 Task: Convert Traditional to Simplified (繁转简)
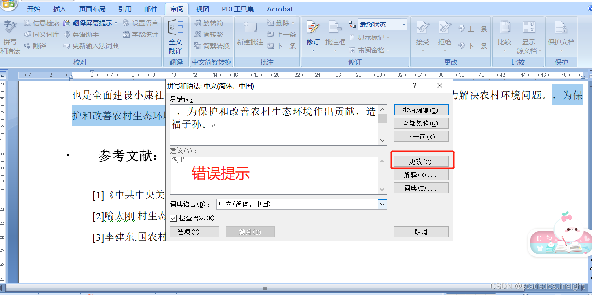pyautogui.click(x=208, y=23)
